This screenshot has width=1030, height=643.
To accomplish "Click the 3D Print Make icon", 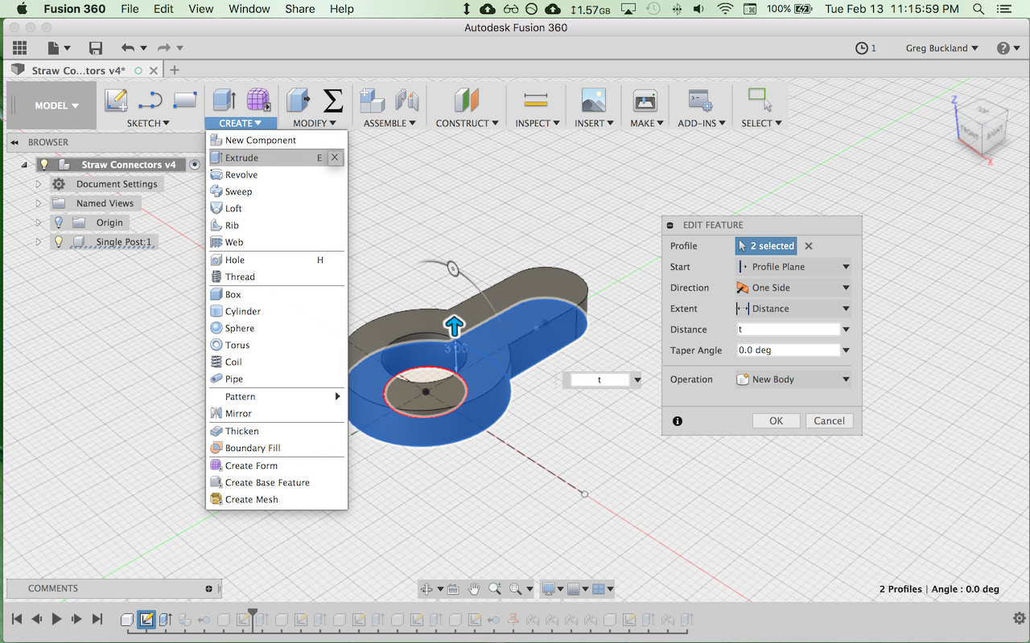I will click(645, 100).
